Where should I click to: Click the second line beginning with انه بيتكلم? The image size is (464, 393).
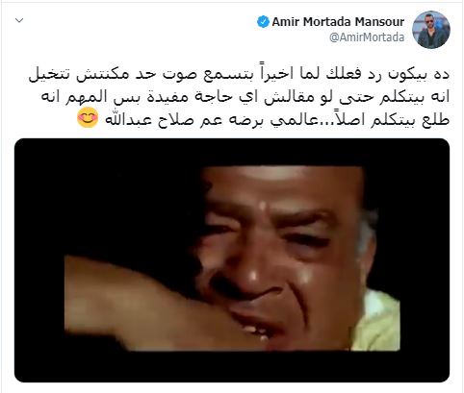click(245, 97)
